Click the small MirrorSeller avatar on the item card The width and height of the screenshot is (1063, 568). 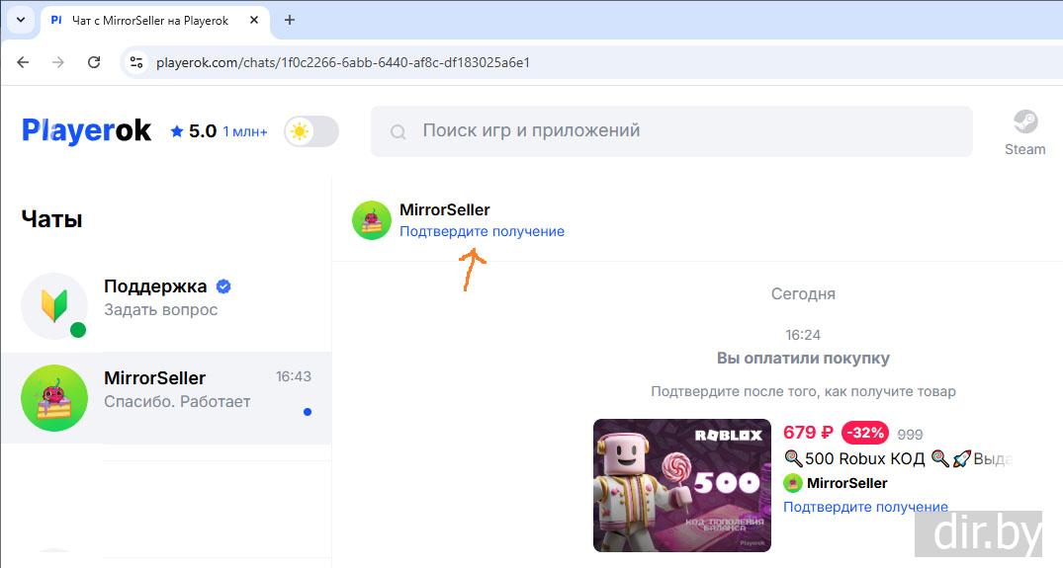(792, 483)
